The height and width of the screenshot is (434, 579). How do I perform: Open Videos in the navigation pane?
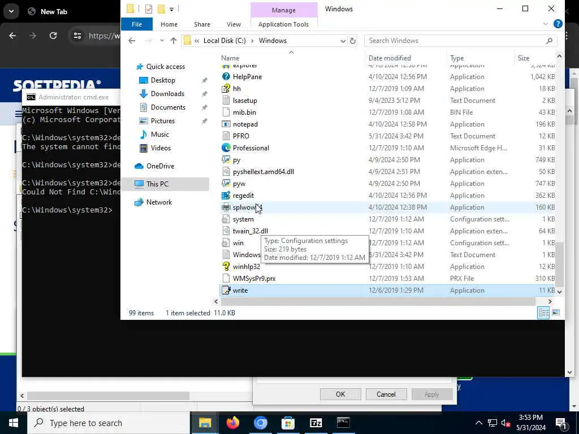click(161, 148)
